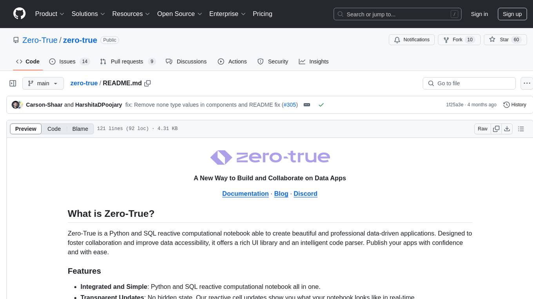Open the Pricing page
The image size is (533, 299).
(x=263, y=14)
